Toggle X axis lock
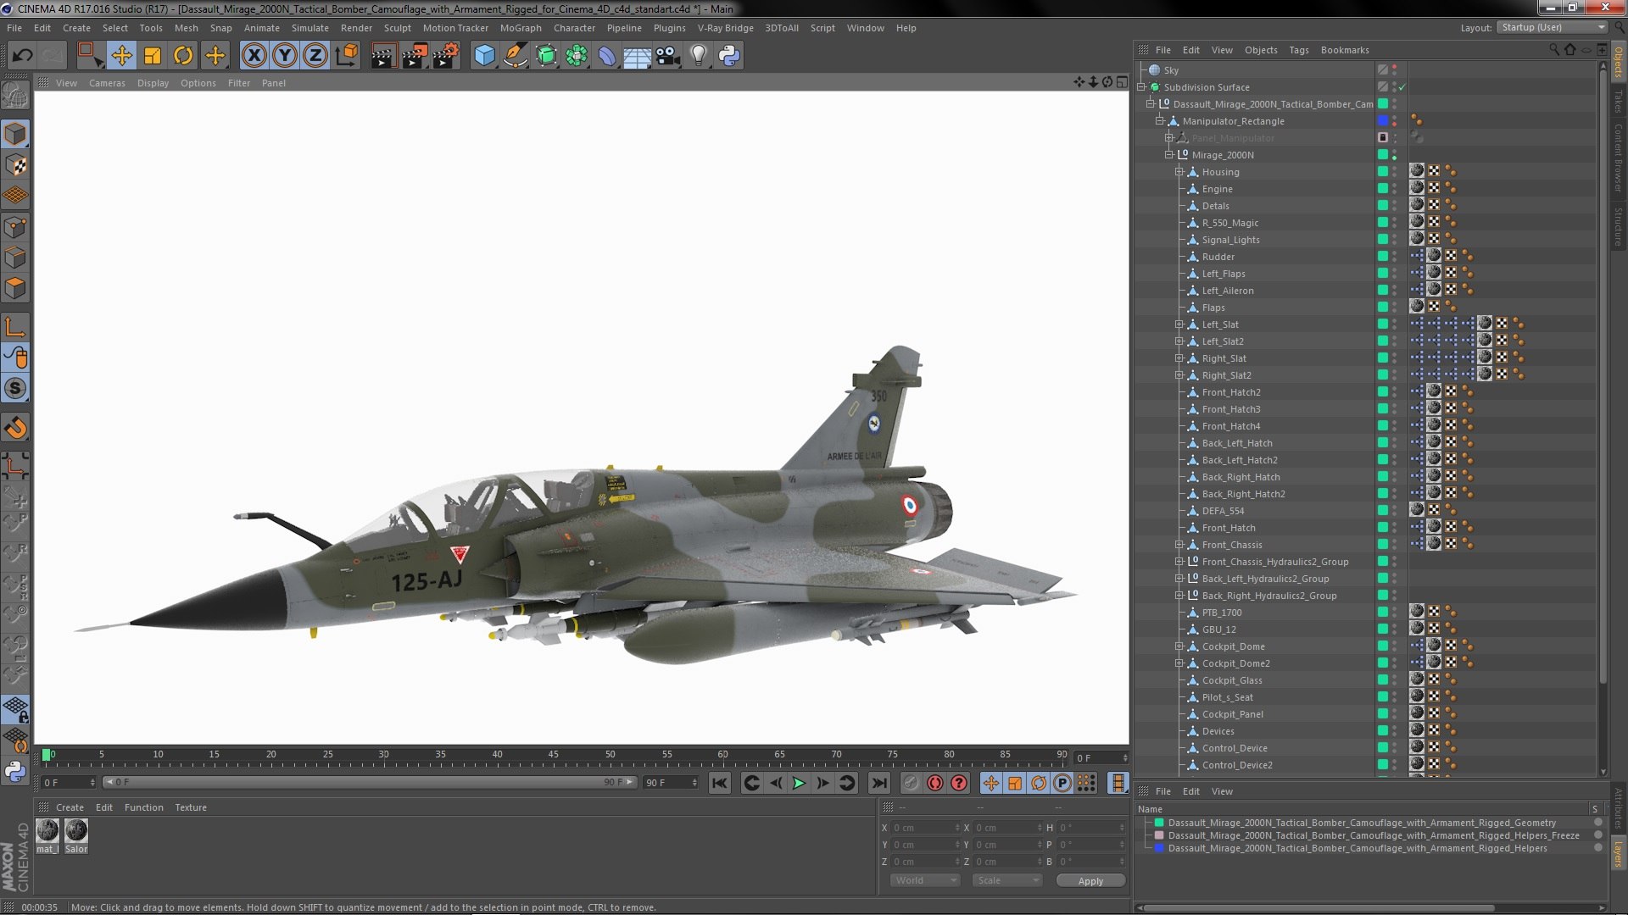1628x915 pixels. click(x=254, y=56)
